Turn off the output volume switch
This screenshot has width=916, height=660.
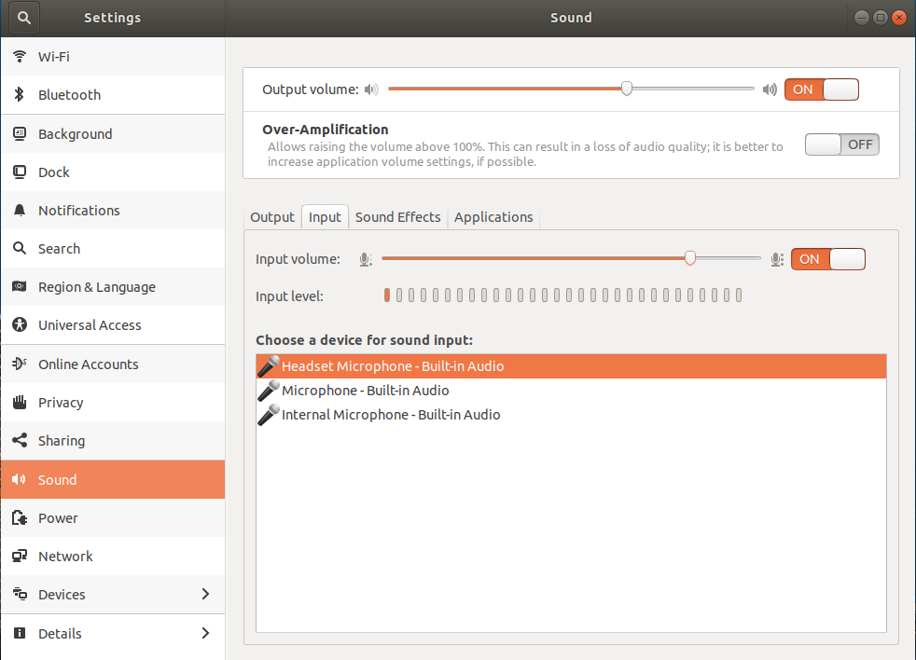click(822, 89)
